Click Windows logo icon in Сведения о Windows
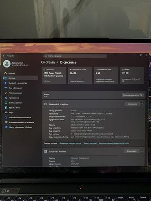151x201 pixels. [46, 152]
